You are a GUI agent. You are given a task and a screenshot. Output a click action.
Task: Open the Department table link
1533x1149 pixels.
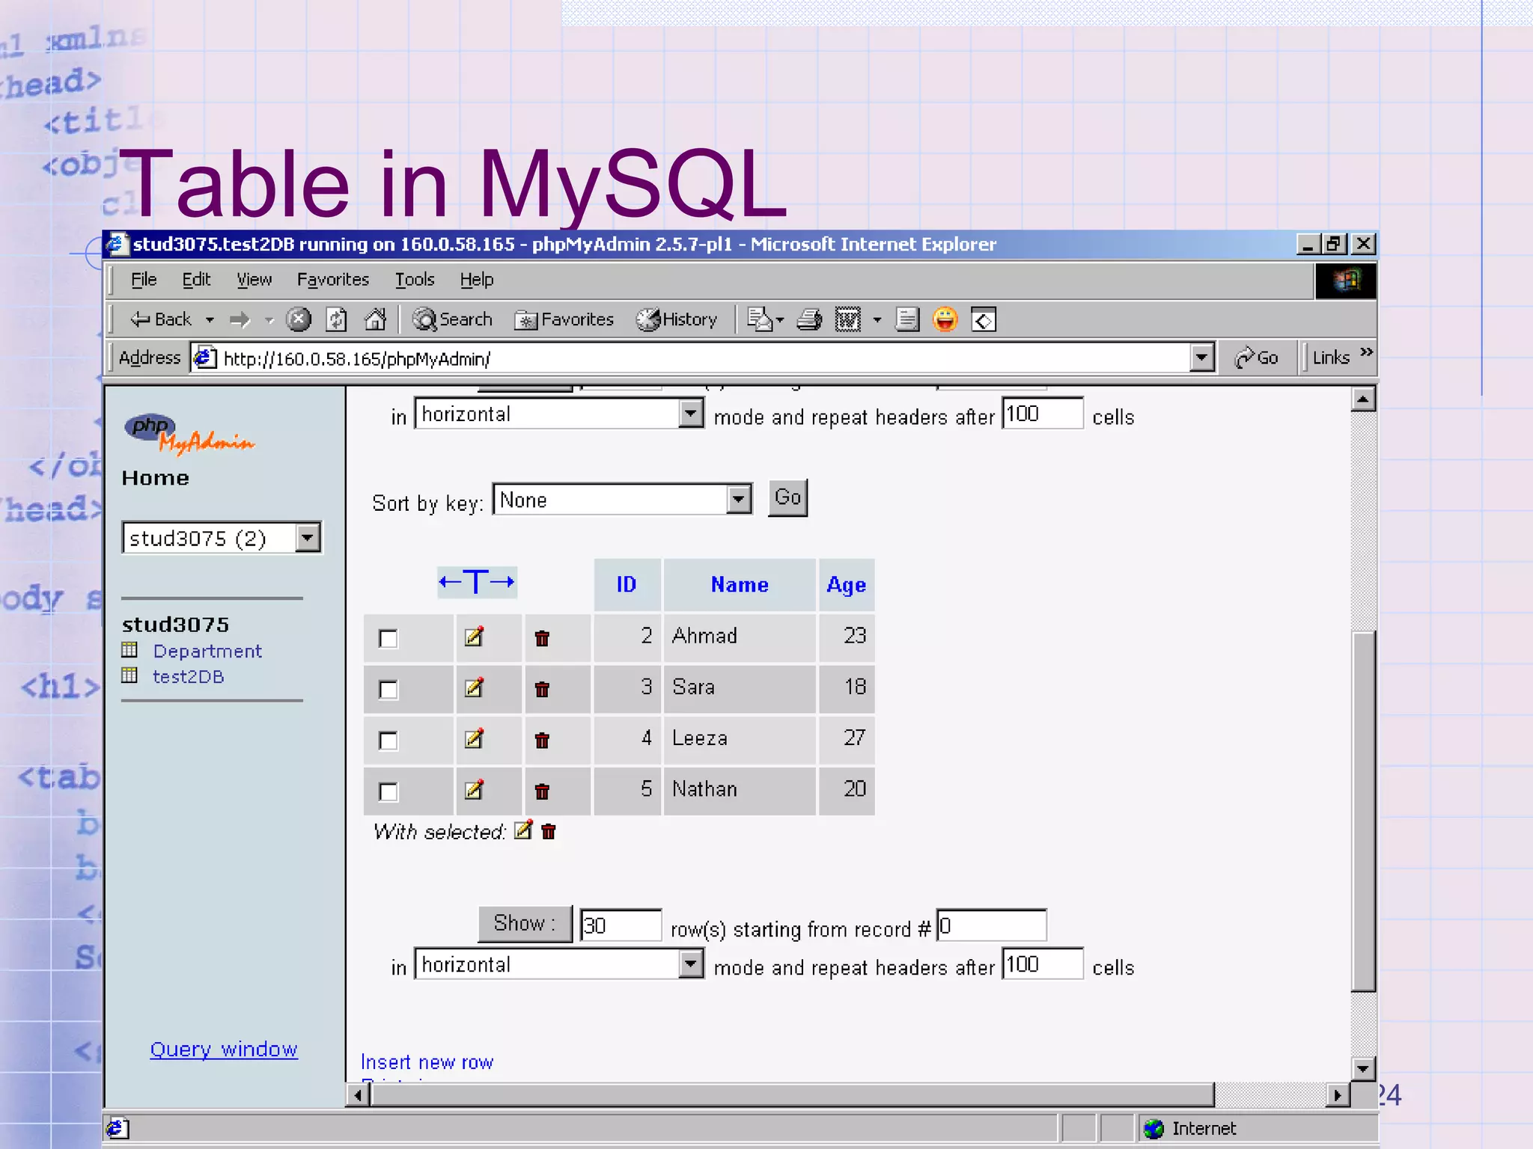(x=207, y=652)
